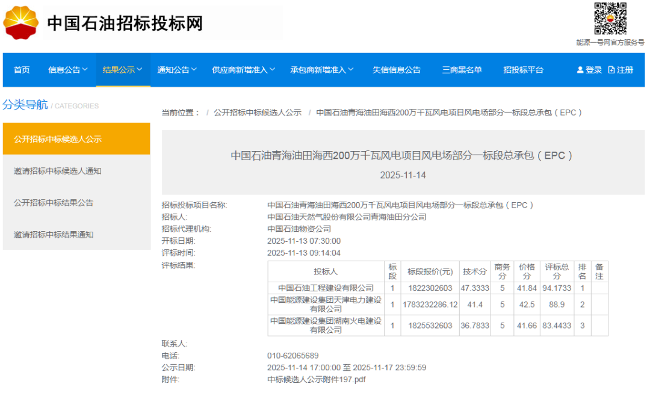Go to 首页 home tab
The width and height of the screenshot is (650, 393).
pos(22,70)
